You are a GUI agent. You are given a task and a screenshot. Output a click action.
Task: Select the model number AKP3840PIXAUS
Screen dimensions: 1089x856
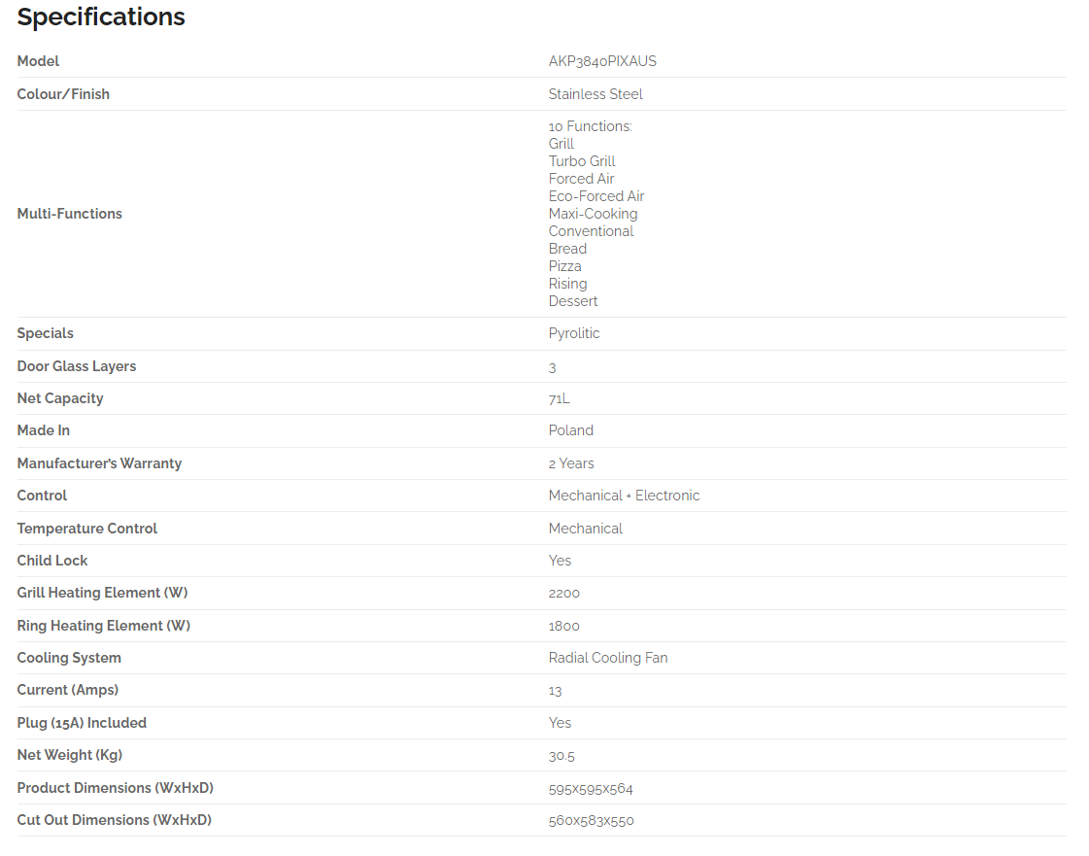602,61
